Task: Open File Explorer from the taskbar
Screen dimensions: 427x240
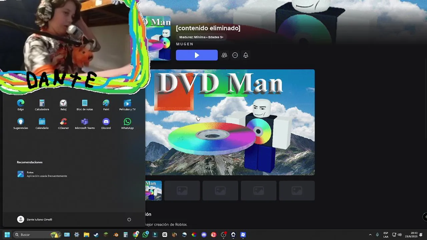Action: [86, 235]
